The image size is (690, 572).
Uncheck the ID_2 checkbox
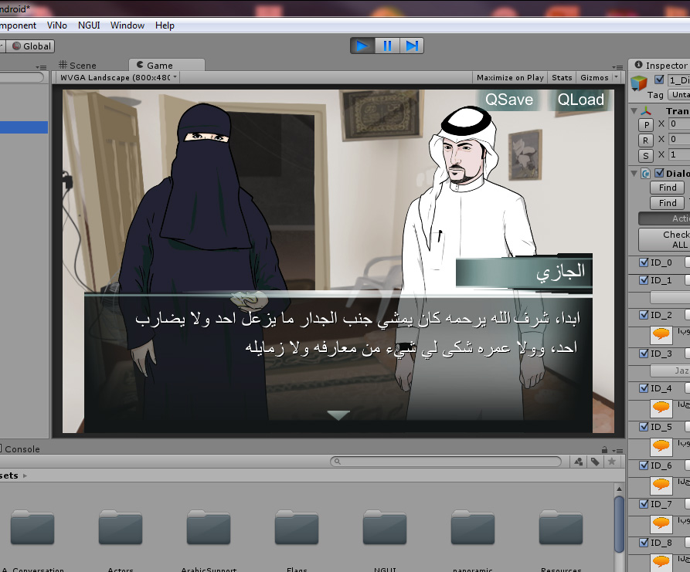(644, 315)
